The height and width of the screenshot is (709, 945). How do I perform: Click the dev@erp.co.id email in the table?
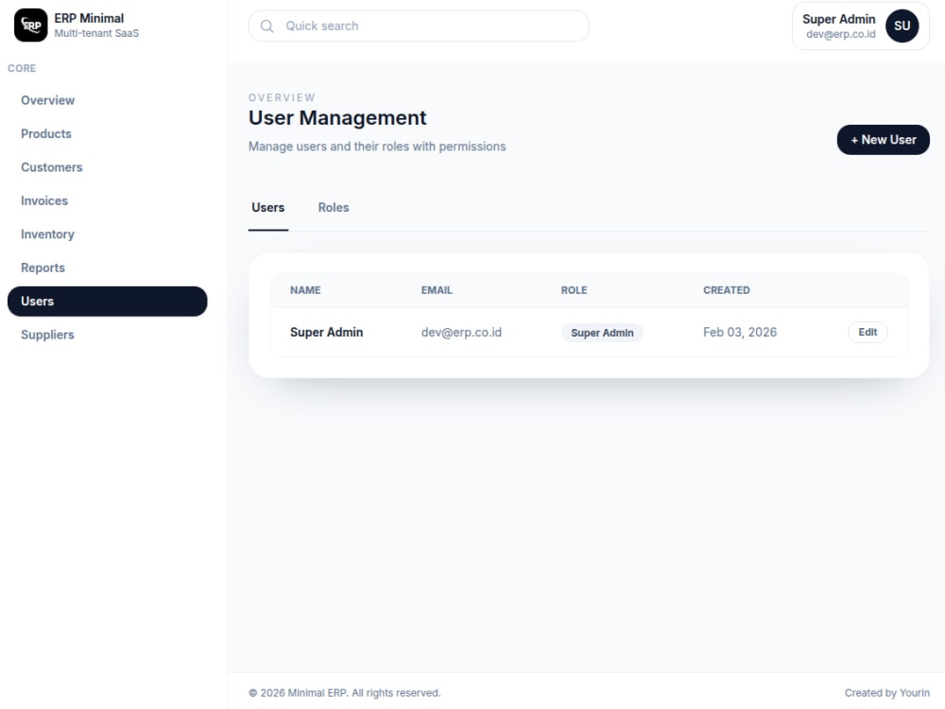(461, 332)
